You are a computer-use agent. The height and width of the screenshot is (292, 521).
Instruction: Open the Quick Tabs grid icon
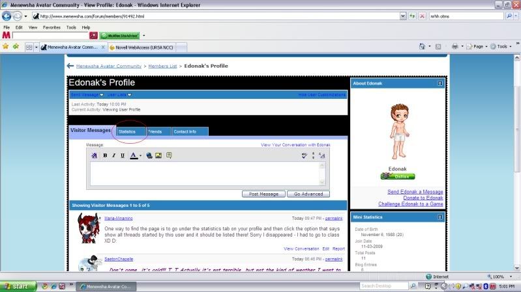[29, 47]
